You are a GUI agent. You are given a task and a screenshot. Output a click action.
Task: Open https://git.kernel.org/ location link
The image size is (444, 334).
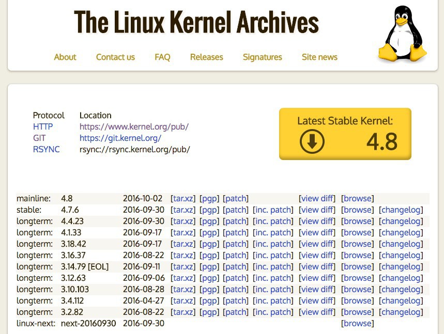[120, 138]
